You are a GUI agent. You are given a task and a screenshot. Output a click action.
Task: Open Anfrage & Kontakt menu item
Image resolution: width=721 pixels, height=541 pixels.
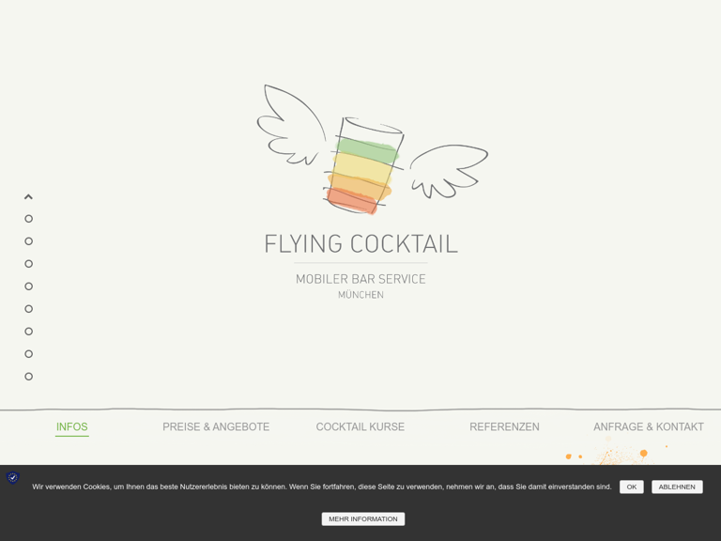649,427
